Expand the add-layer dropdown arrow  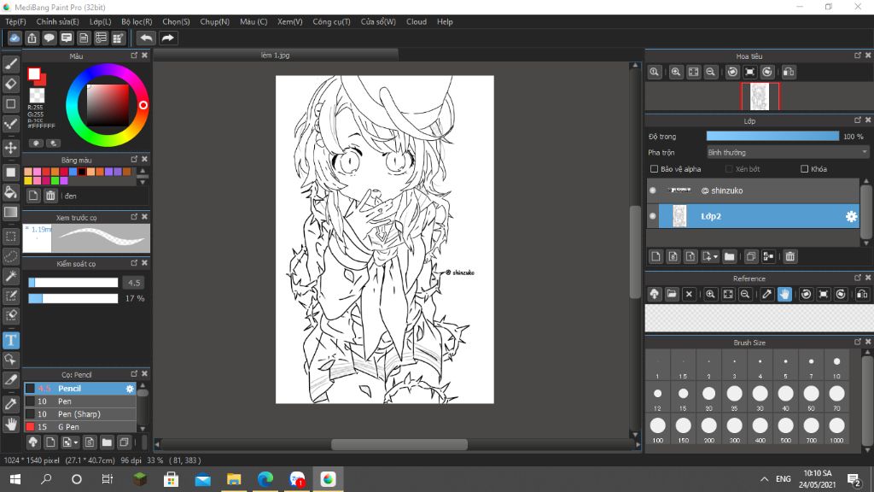pyautogui.click(x=715, y=257)
